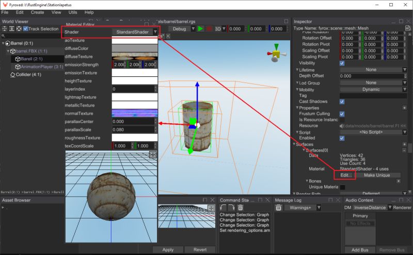Add a new property with Properties plus button
The height and width of the screenshot is (255, 413).
[x=404, y=108]
